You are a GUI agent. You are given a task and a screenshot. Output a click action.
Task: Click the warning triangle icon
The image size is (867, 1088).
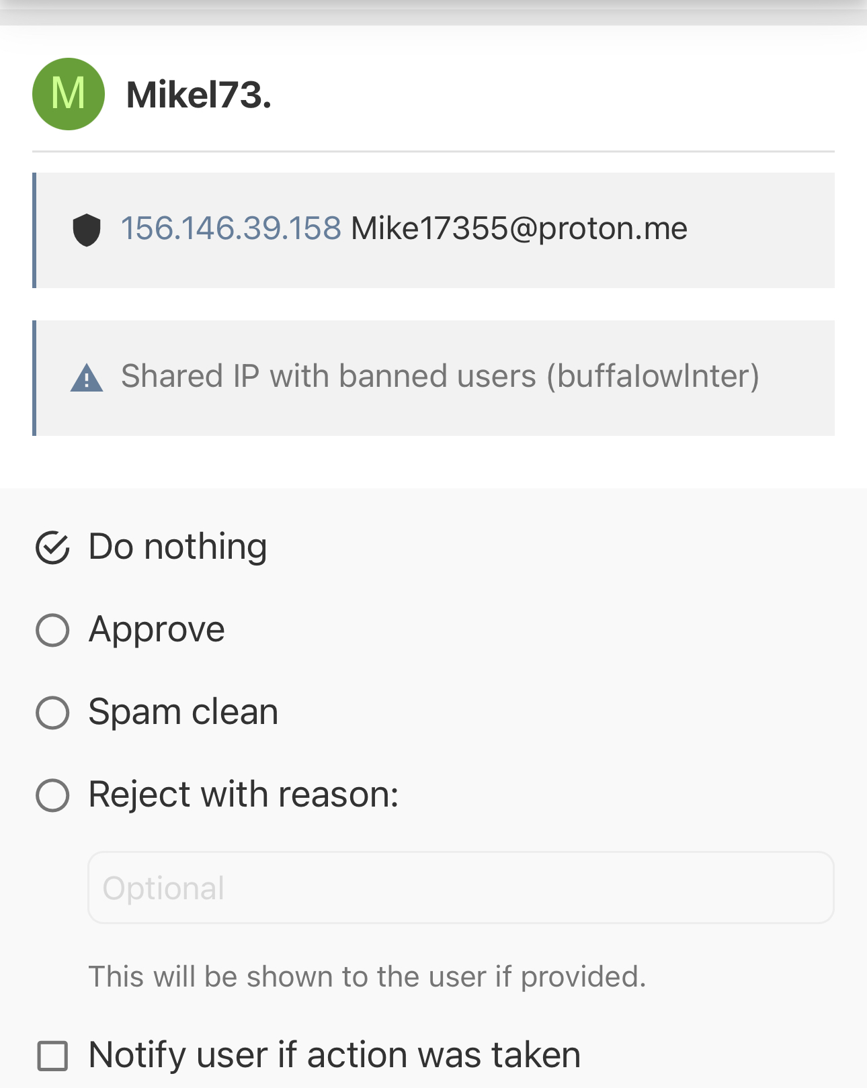click(x=87, y=377)
